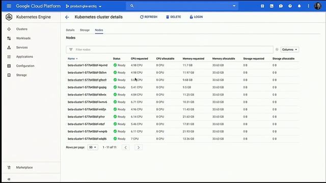This screenshot has width=326, height=183.
Task: Click the project hexagon icon beside product-gke-arctiq
Action: click(x=67, y=6)
